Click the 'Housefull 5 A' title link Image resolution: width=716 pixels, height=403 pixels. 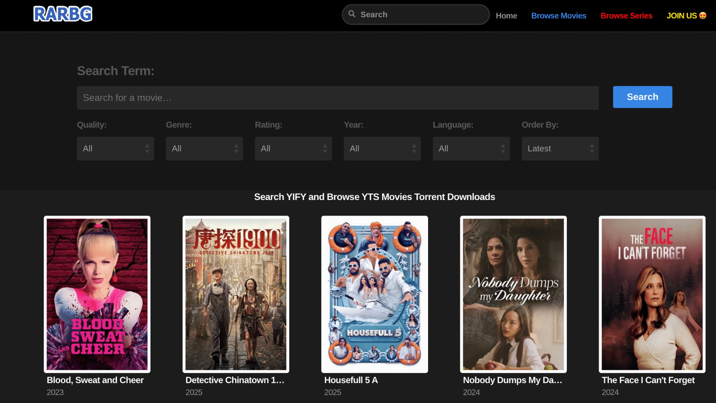[351, 380]
